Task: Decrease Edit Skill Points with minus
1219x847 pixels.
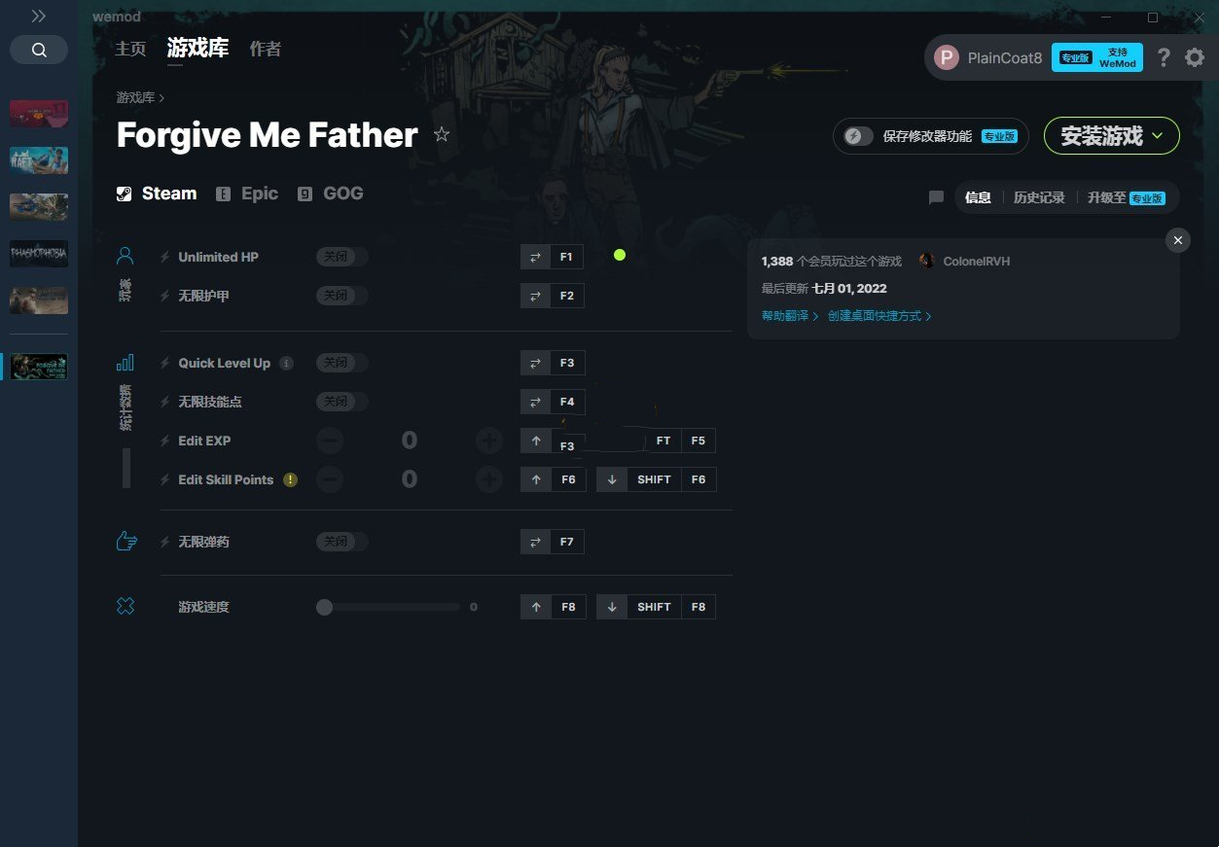Action: coord(330,479)
